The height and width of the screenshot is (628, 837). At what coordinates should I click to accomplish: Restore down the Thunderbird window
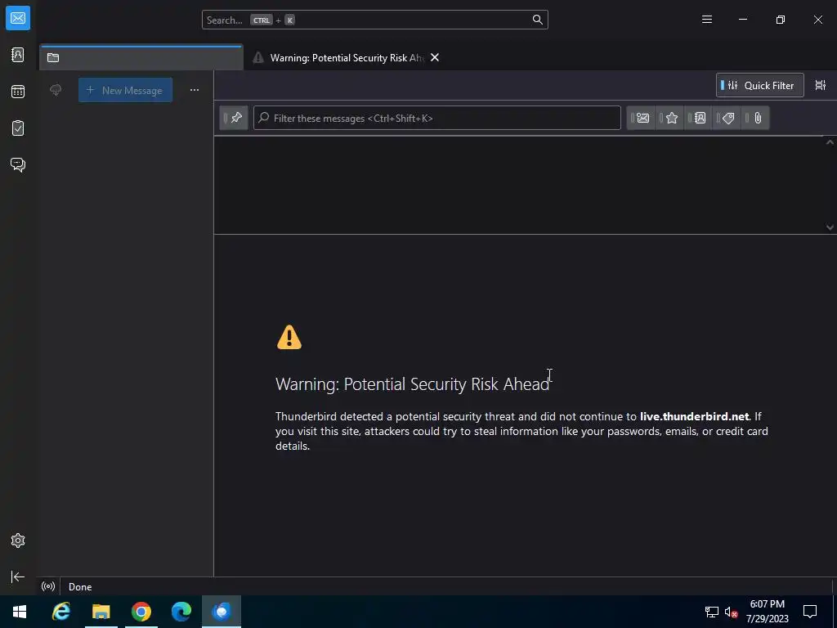coord(781,20)
